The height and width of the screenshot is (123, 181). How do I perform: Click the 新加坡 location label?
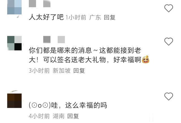point(62,71)
